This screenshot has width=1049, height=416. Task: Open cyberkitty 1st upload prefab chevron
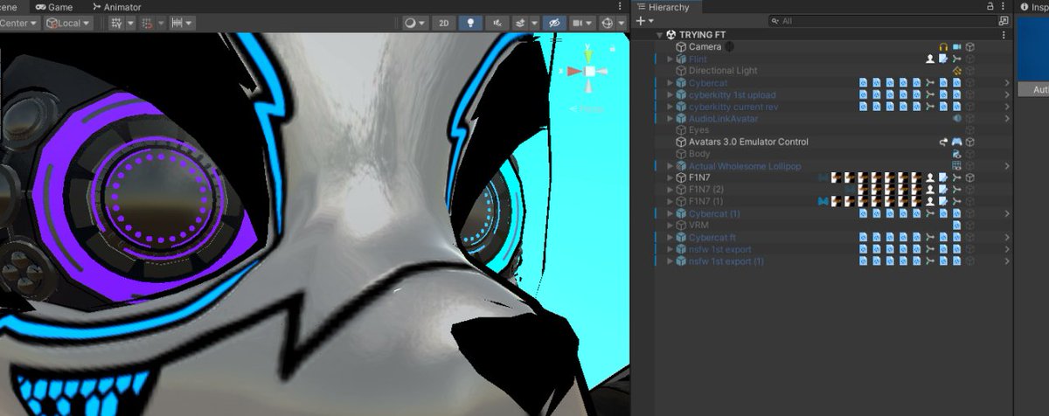click(x=1006, y=94)
